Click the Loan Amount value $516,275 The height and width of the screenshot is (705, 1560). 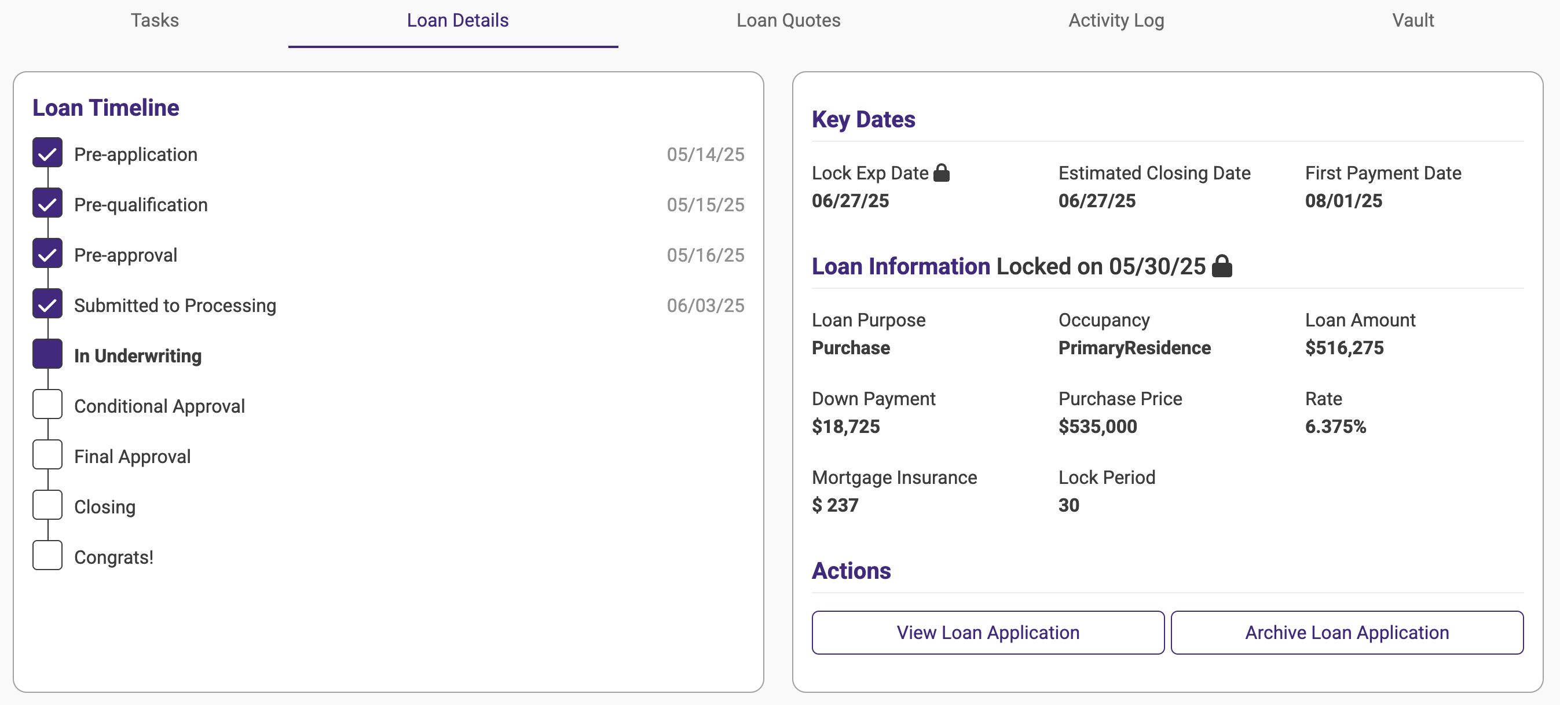tap(1344, 348)
